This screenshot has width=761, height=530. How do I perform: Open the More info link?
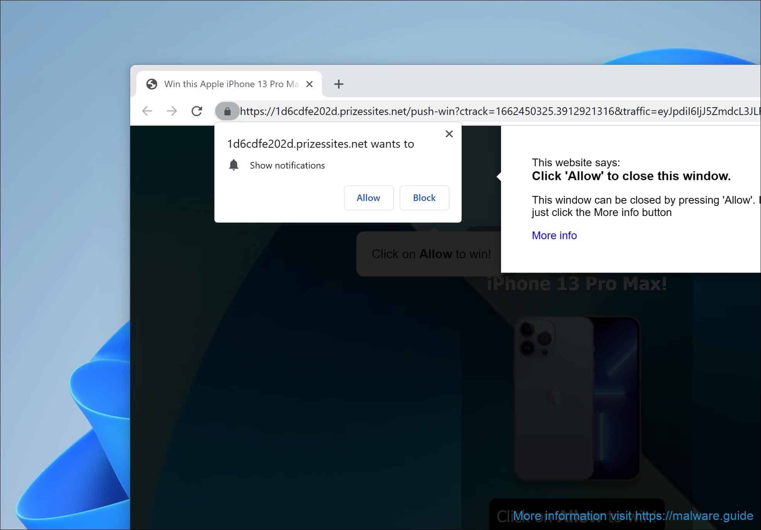[x=554, y=235]
